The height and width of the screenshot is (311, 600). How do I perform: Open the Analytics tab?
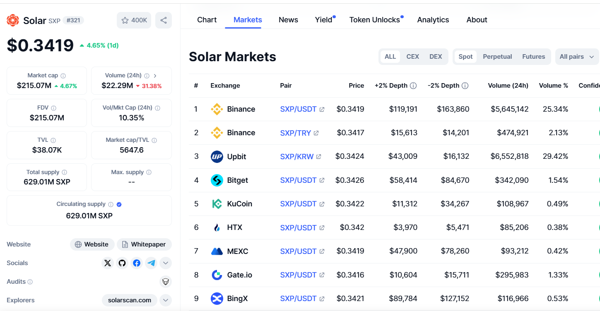tap(433, 20)
